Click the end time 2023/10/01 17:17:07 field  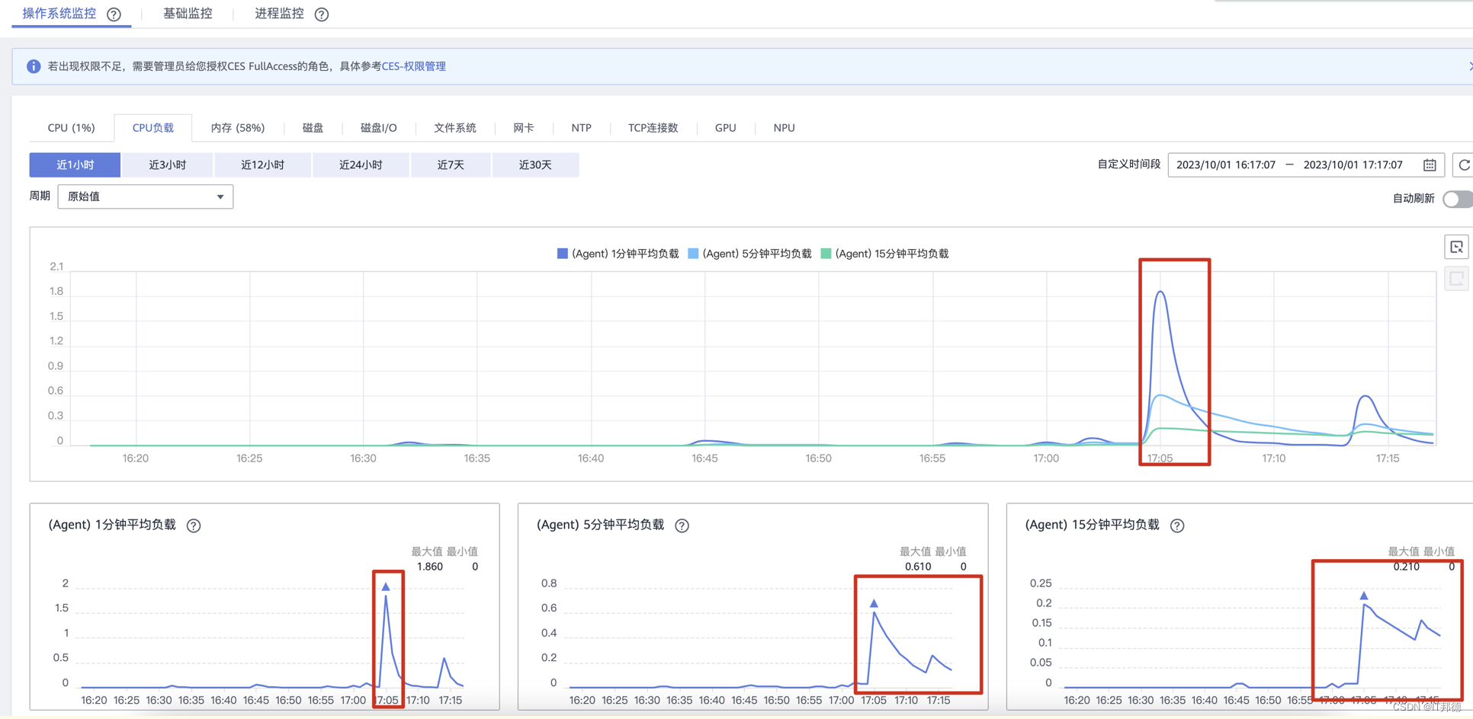(x=1353, y=165)
